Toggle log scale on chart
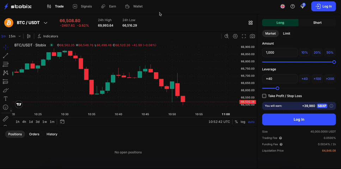Viewport: 341px width, 169px height. [x=243, y=122]
